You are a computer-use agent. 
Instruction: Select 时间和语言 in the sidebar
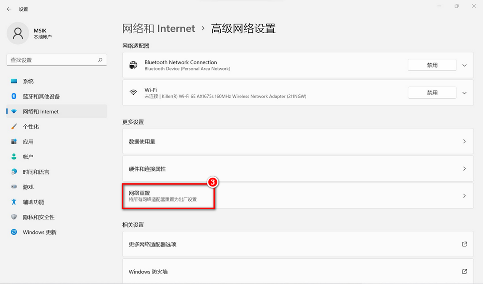[x=36, y=172]
